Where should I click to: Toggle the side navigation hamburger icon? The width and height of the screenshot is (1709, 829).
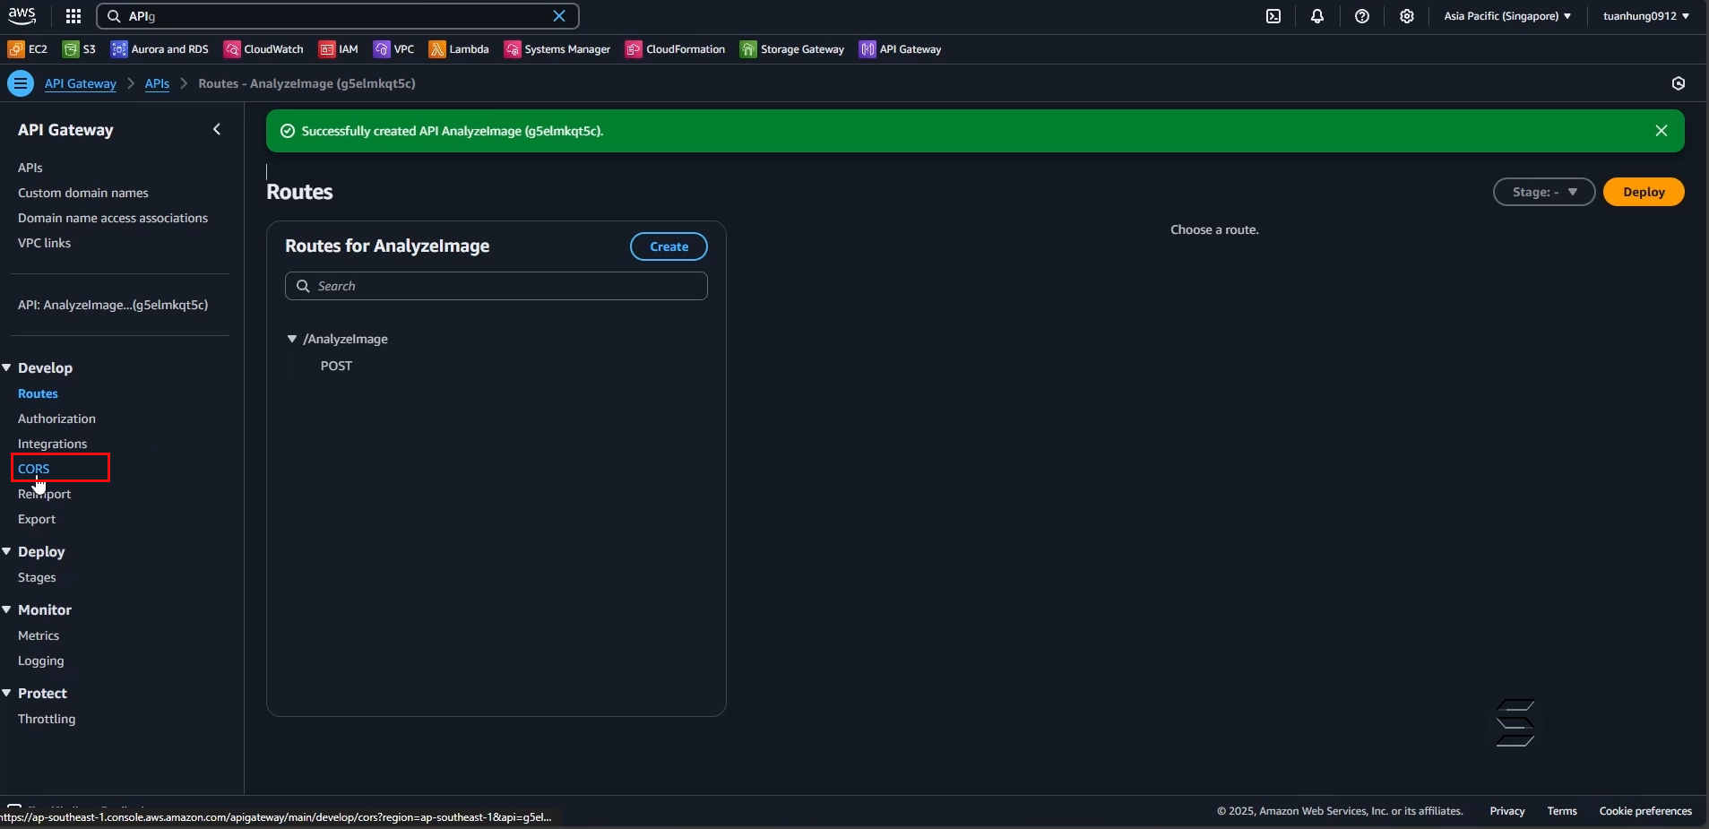coord(21,83)
